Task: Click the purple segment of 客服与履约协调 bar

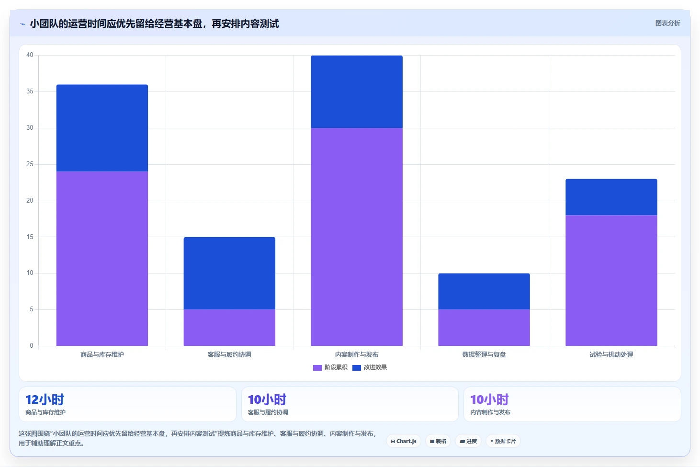Action: (229, 328)
